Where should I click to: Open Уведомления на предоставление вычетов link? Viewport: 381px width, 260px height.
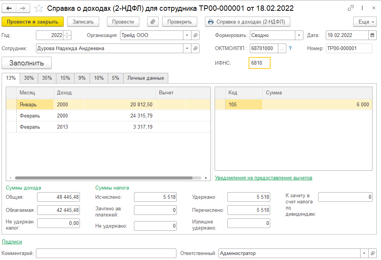(263, 178)
